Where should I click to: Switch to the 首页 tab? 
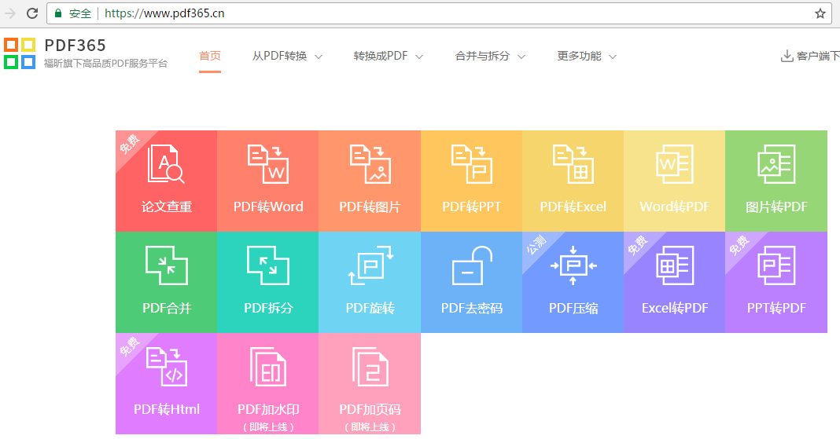[210, 56]
